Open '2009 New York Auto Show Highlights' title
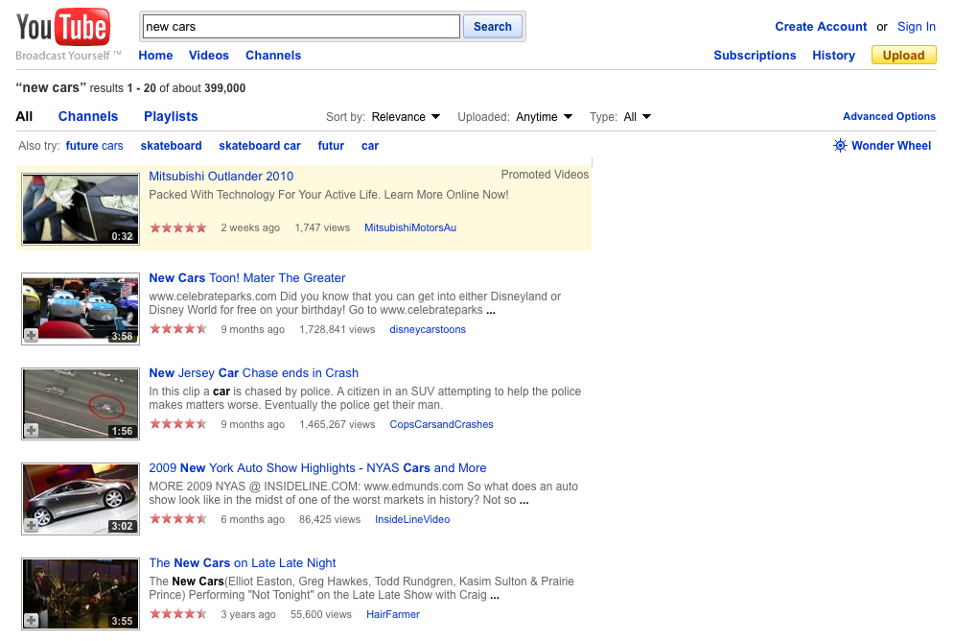The width and height of the screenshot is (954, 641). tap(317, 467)
